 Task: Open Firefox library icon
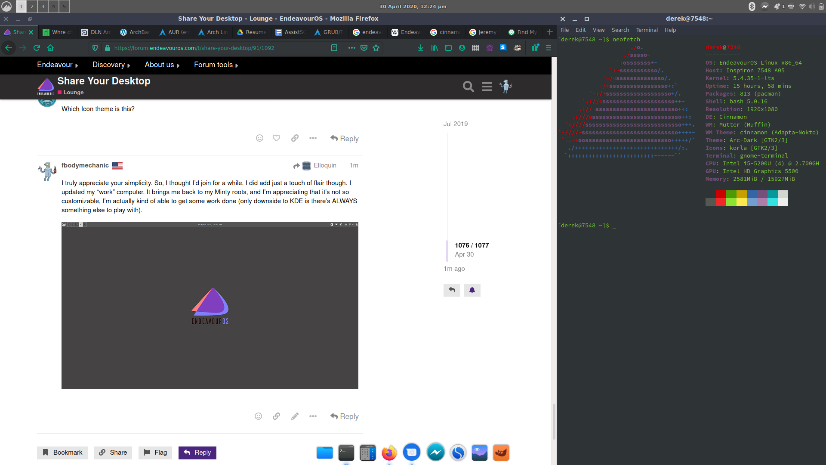pyautogui.click(x=435, y=48)
